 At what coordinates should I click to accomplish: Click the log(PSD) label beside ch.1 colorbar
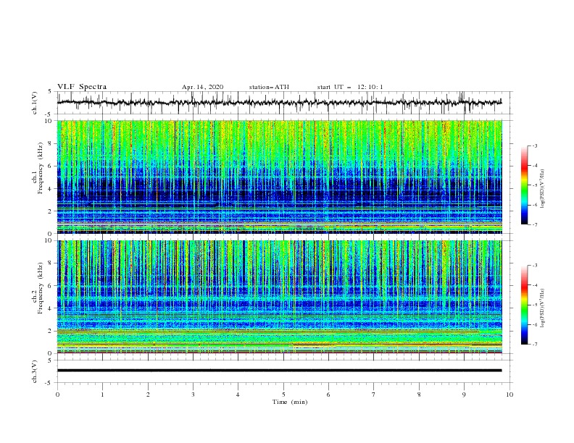[x=542, y=189]
